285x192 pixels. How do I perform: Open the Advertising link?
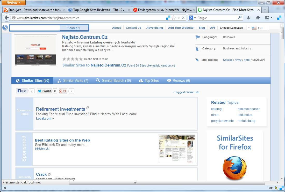(x=155, y=28)
